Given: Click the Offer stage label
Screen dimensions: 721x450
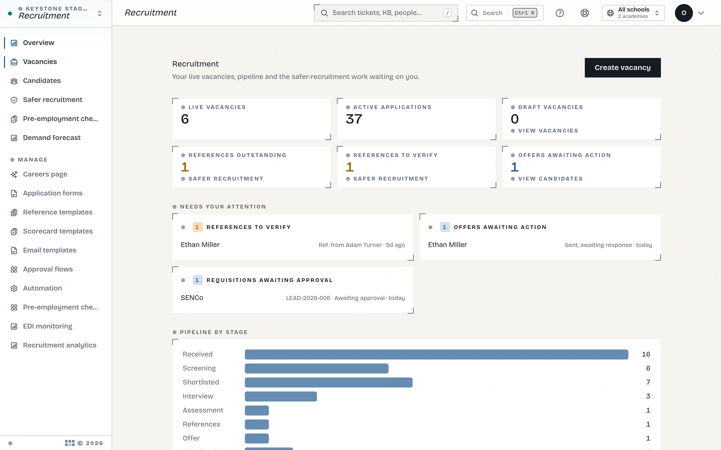Looking at the screenshot, I should tap(191, 438).
